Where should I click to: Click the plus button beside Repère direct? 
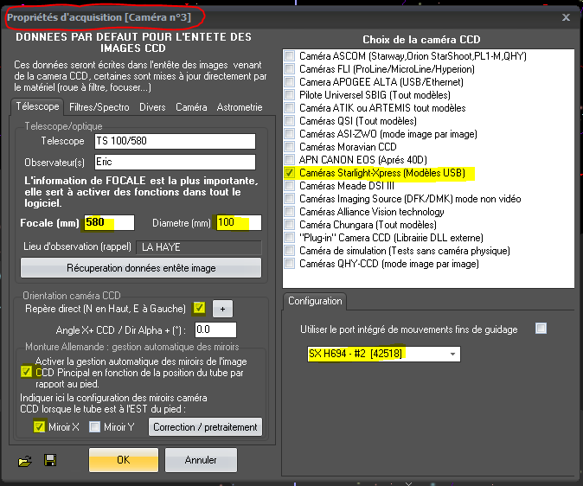[221, 309]
